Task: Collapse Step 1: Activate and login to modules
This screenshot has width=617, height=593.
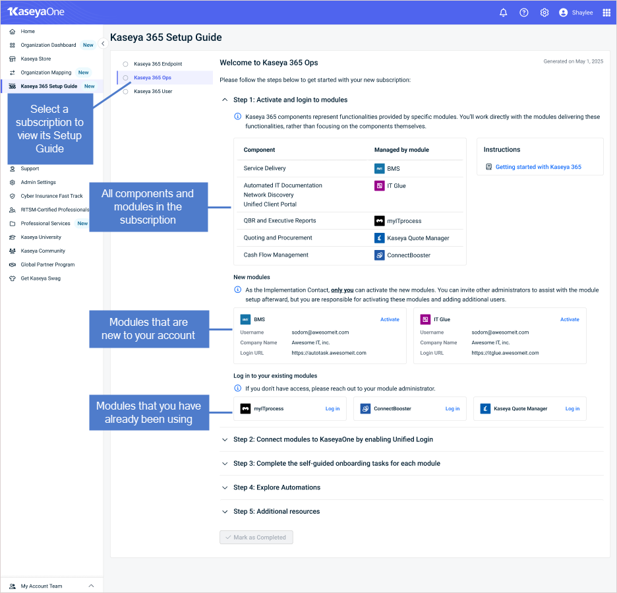Action: pyautogui.click(x=225, y=100)
